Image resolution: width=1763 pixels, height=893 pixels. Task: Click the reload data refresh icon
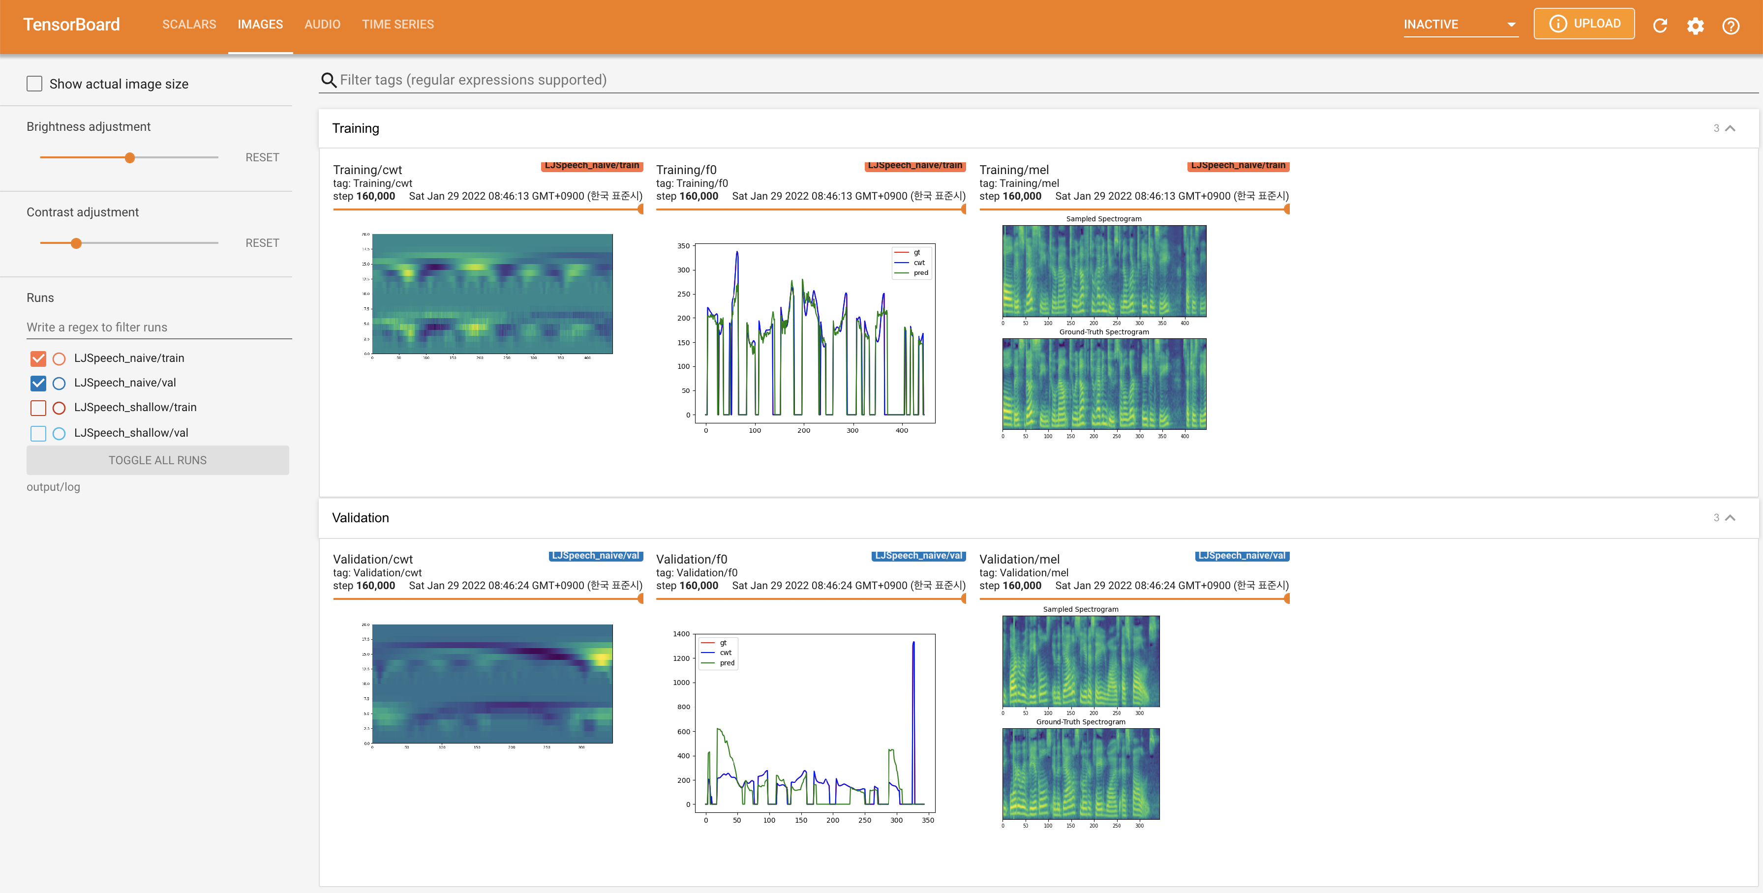tap(1660, 25)
